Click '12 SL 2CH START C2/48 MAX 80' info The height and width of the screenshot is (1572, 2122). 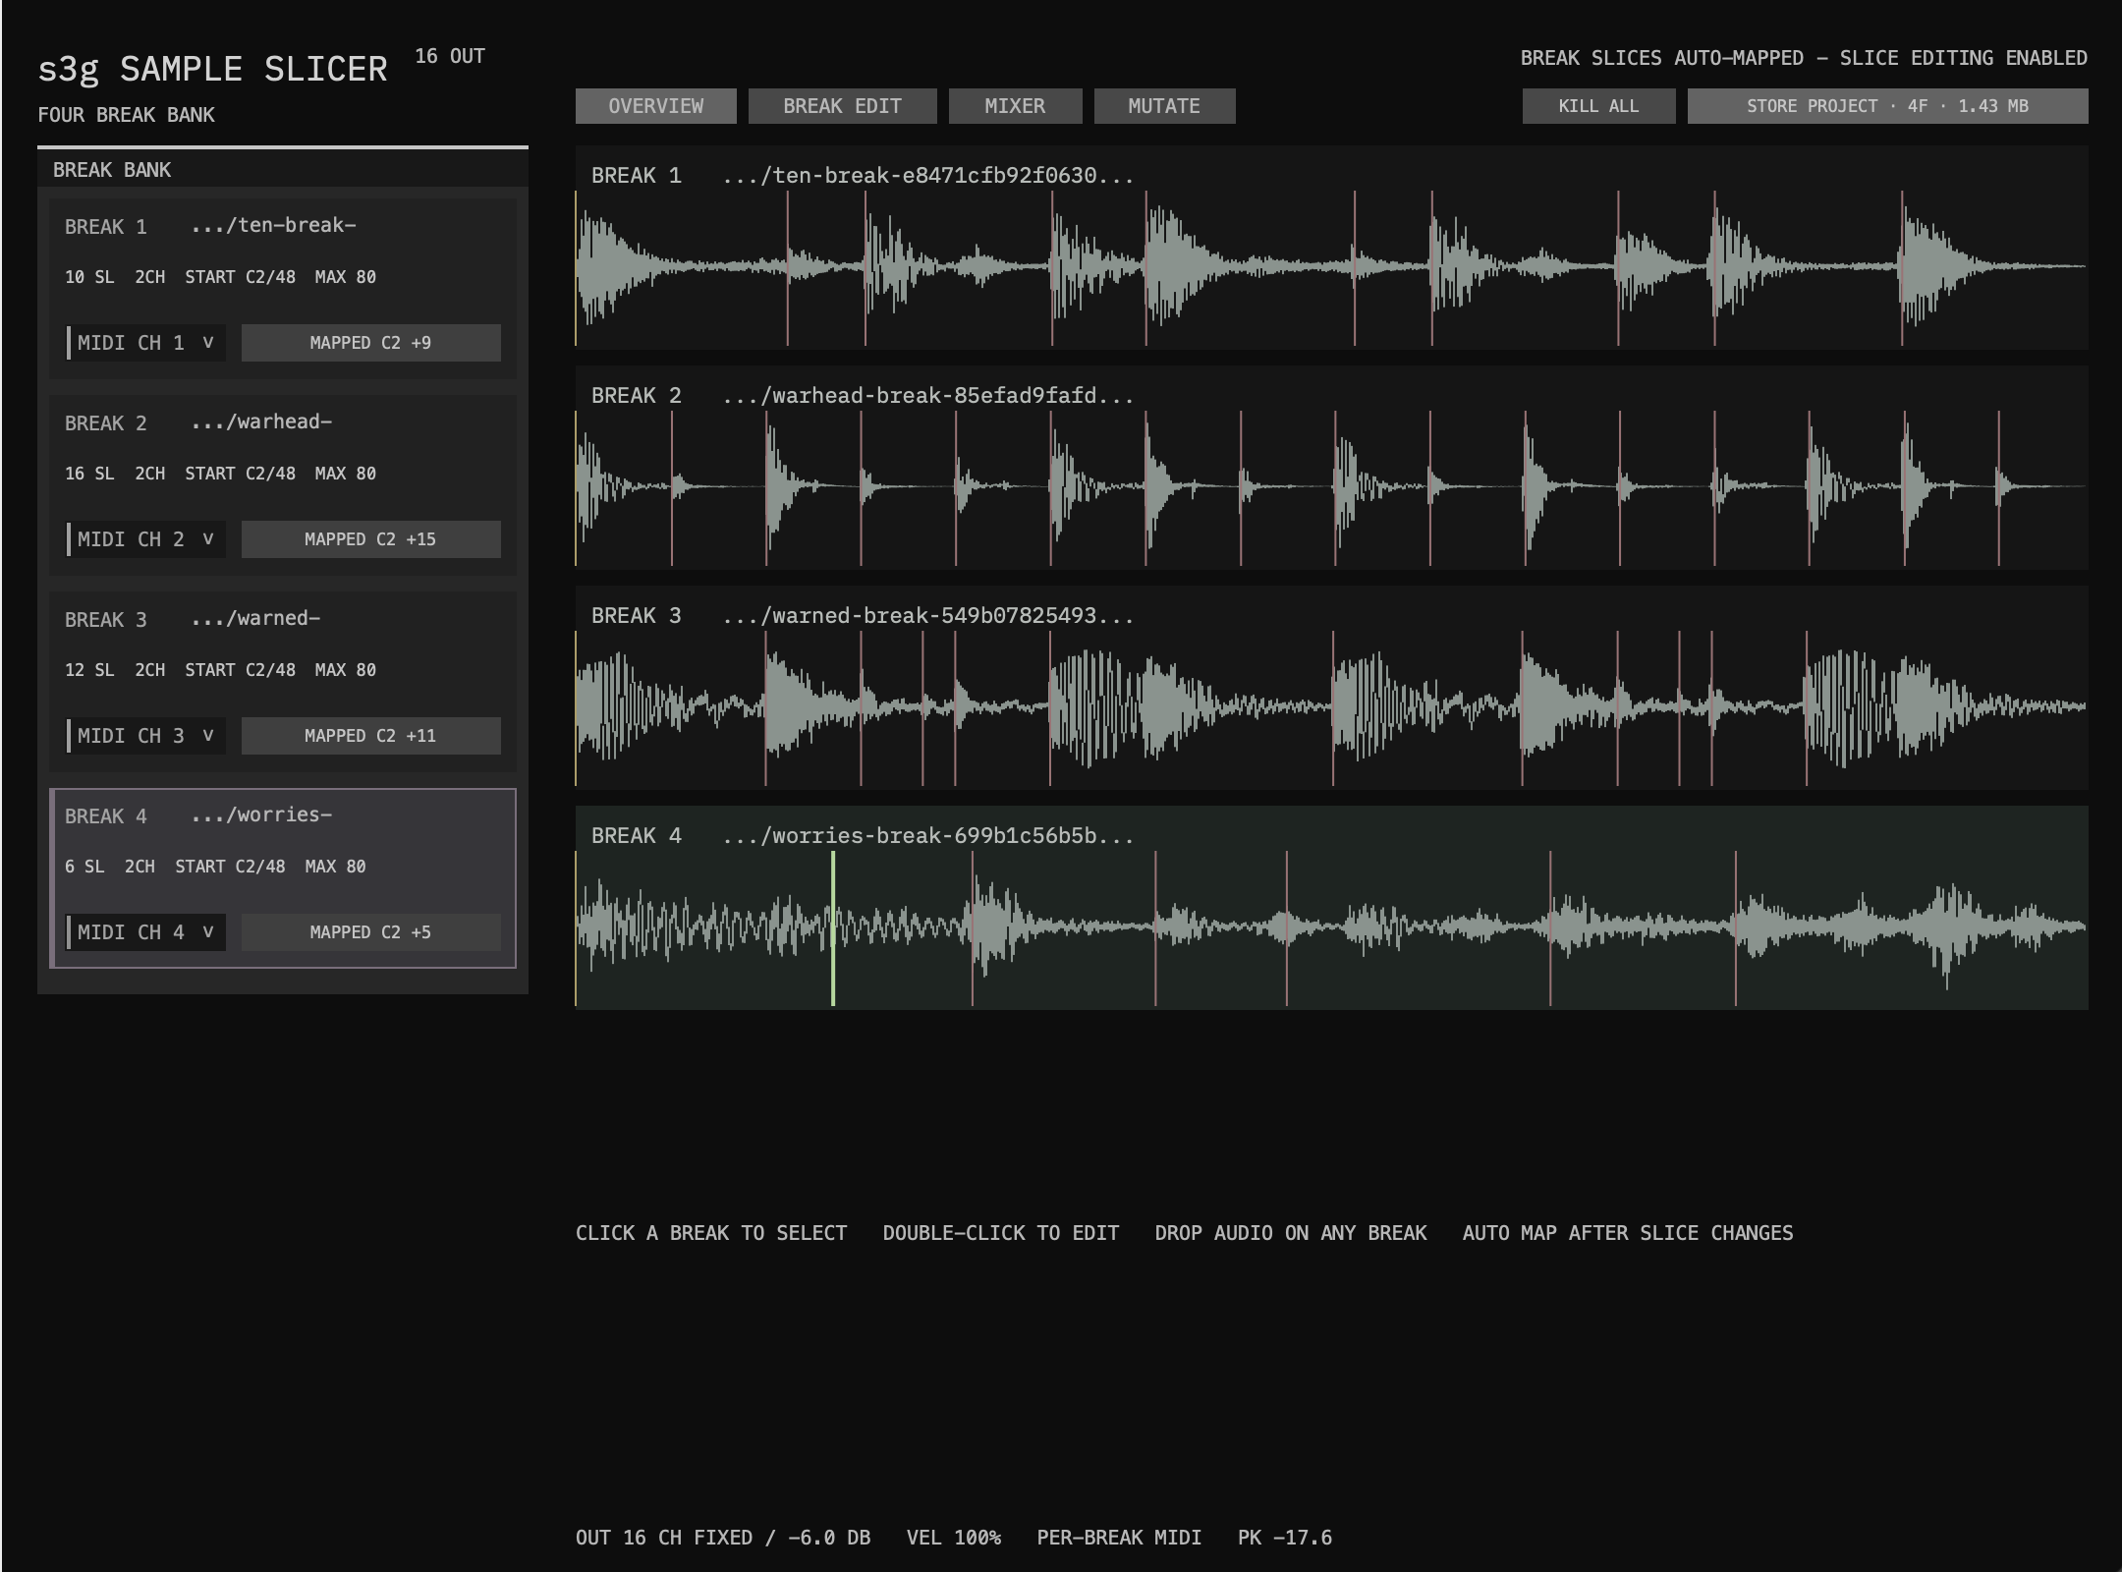click(x=220, y=670)
